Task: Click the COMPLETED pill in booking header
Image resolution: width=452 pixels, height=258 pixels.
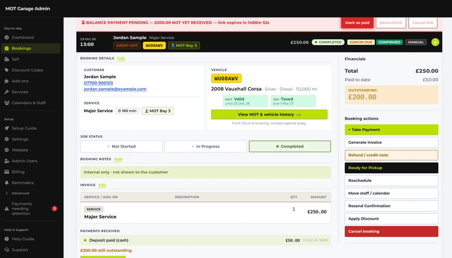Action: click(x=328, y=42)
